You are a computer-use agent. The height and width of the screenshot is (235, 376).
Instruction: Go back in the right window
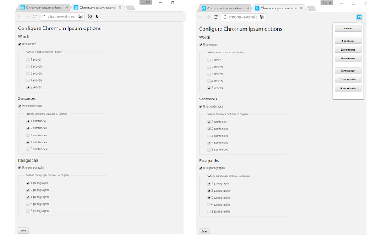200,17
